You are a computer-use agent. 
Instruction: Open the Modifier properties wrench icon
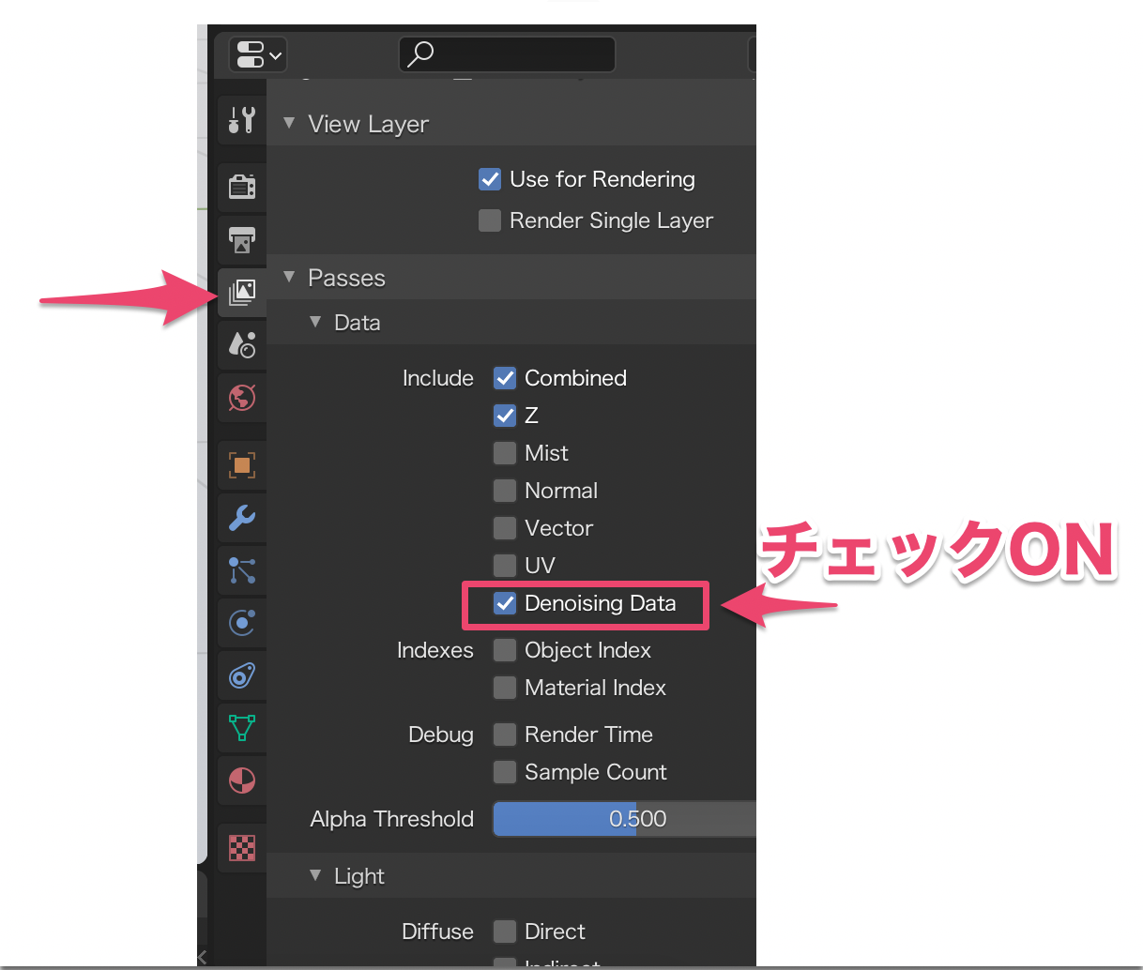tap(241, 518)
